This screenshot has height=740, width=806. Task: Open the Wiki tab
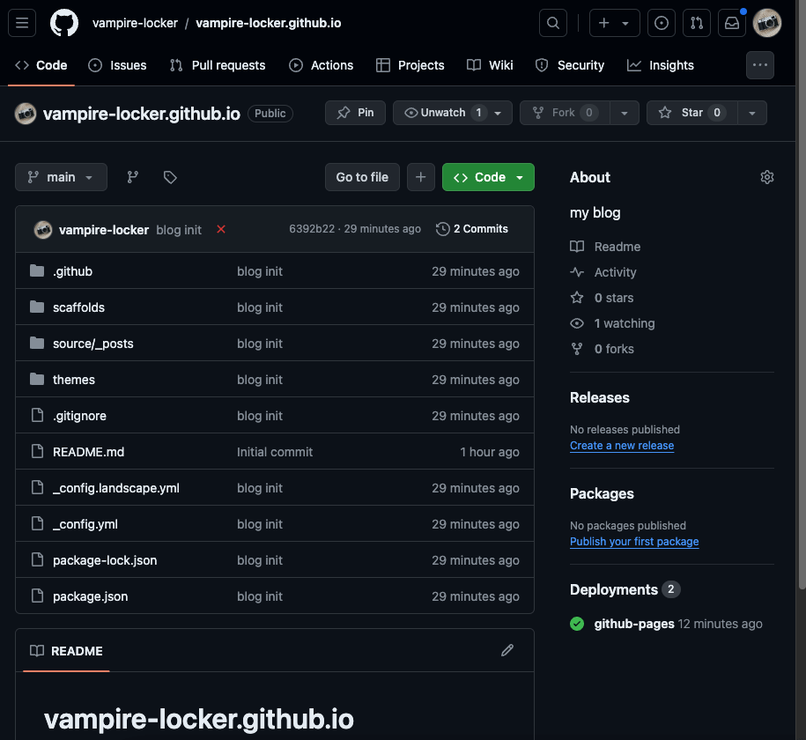point(490,65)
